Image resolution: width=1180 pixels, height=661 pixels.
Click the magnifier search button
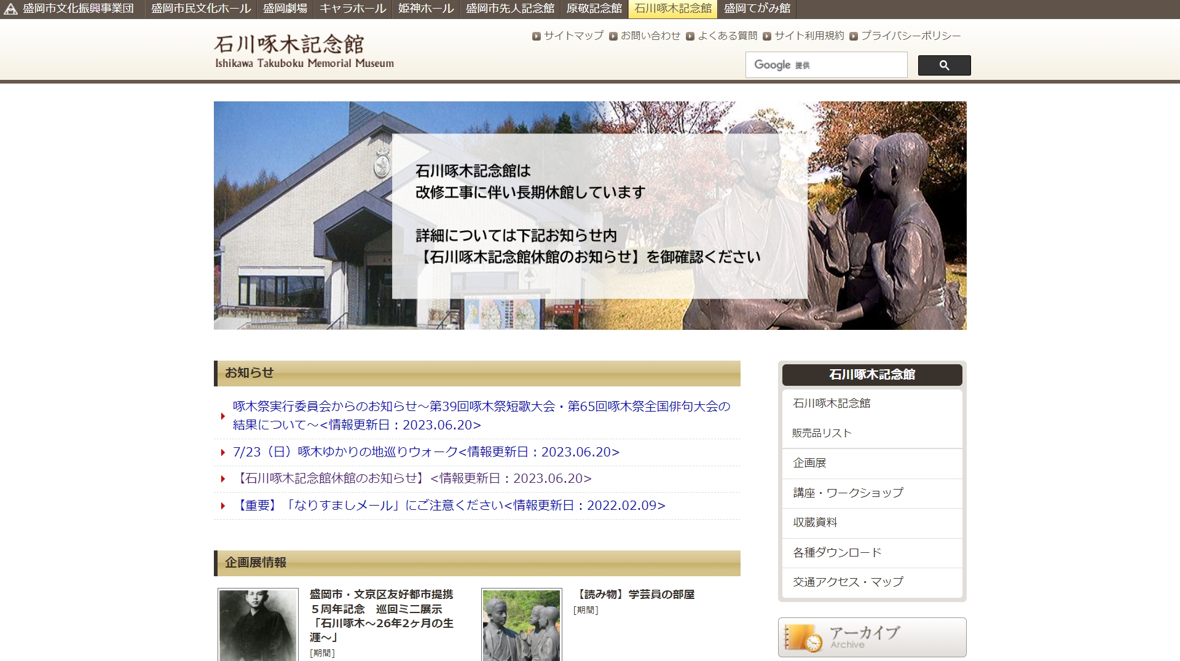[944, 65]
